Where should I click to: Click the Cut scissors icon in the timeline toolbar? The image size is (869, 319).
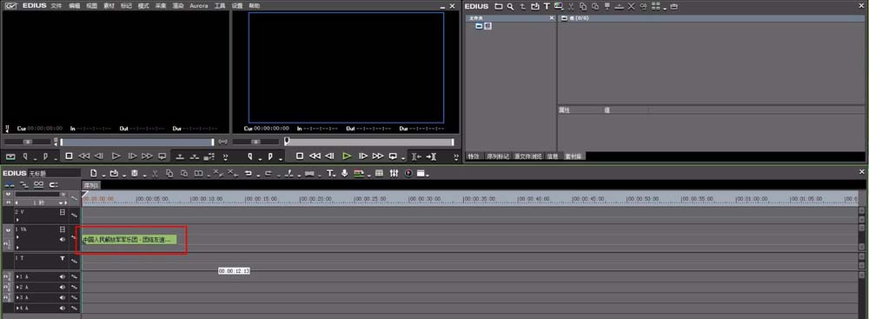(155, 173)
